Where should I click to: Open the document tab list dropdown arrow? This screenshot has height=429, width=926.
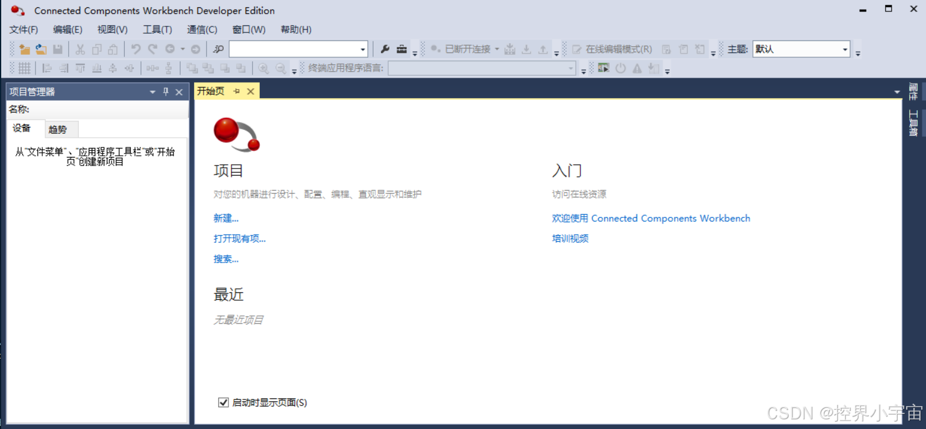click(897, 91)
